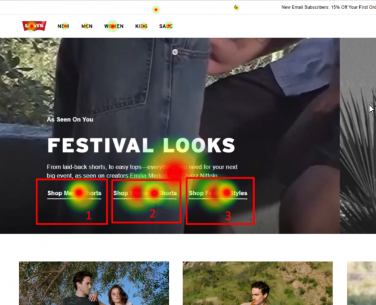Viewport: 376px width, 305px height.
Task: Click the Chazz Nittolo creator link
Action: [x=199, y=176]
